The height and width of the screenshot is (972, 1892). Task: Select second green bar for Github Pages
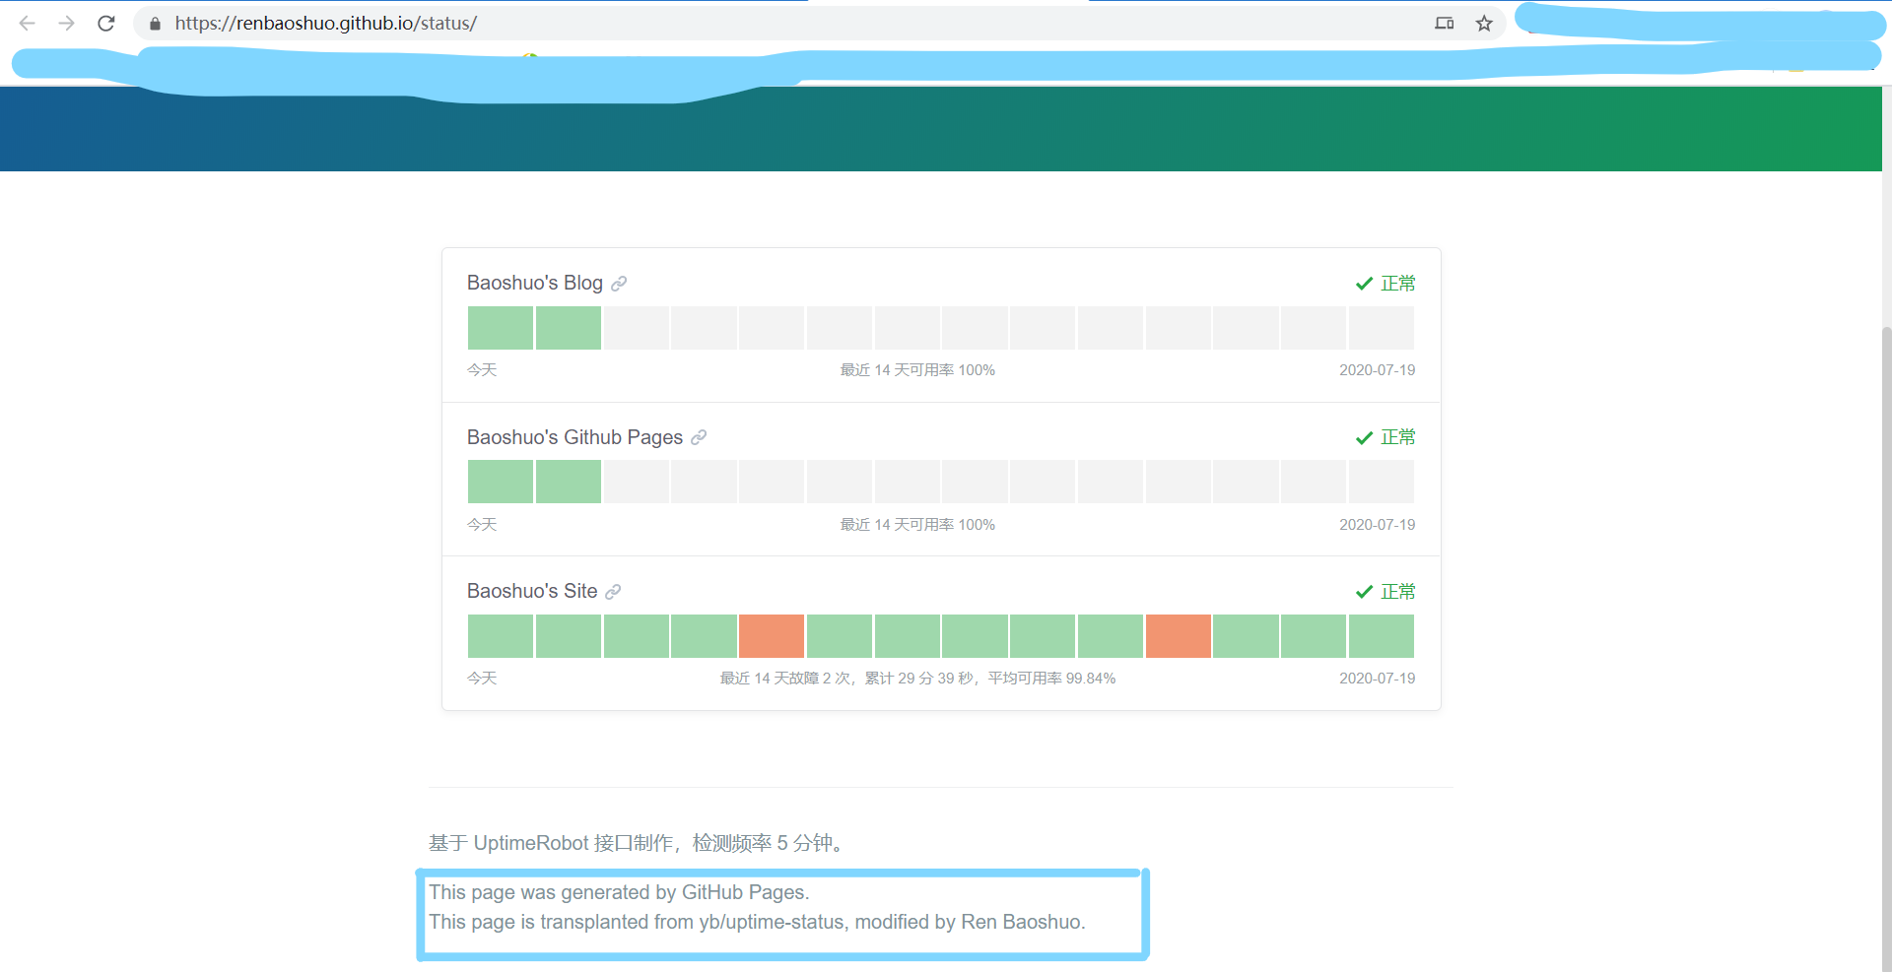(569, 482)
